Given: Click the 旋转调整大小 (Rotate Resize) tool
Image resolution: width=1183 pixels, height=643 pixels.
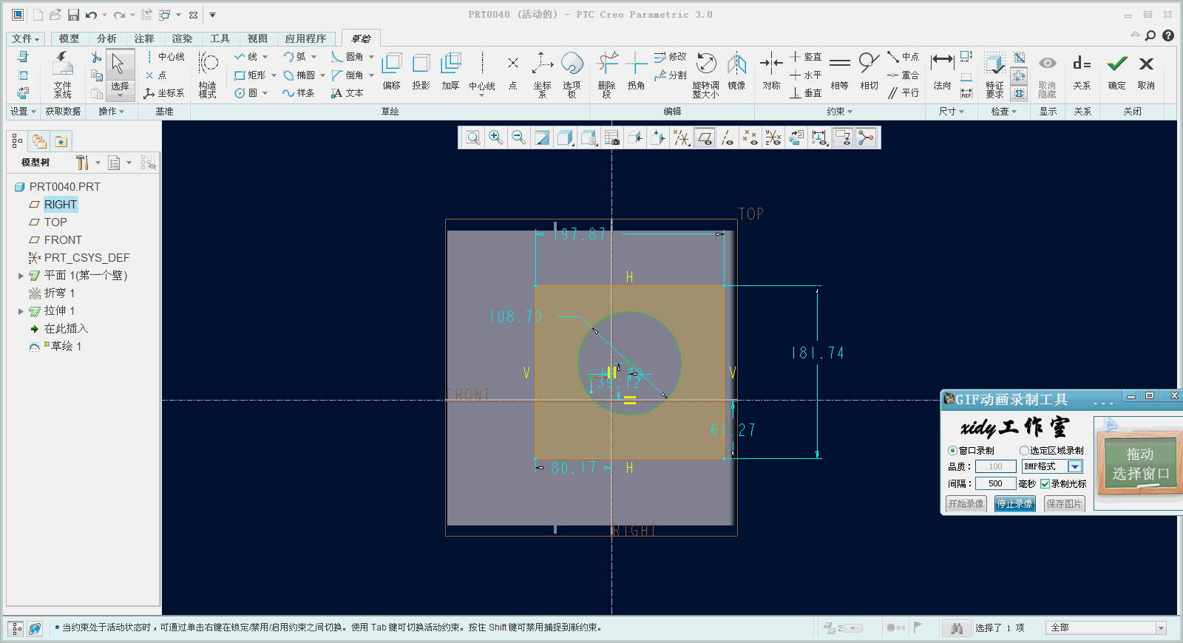Looking at the screenshot, I should click(x=706, y=74).
